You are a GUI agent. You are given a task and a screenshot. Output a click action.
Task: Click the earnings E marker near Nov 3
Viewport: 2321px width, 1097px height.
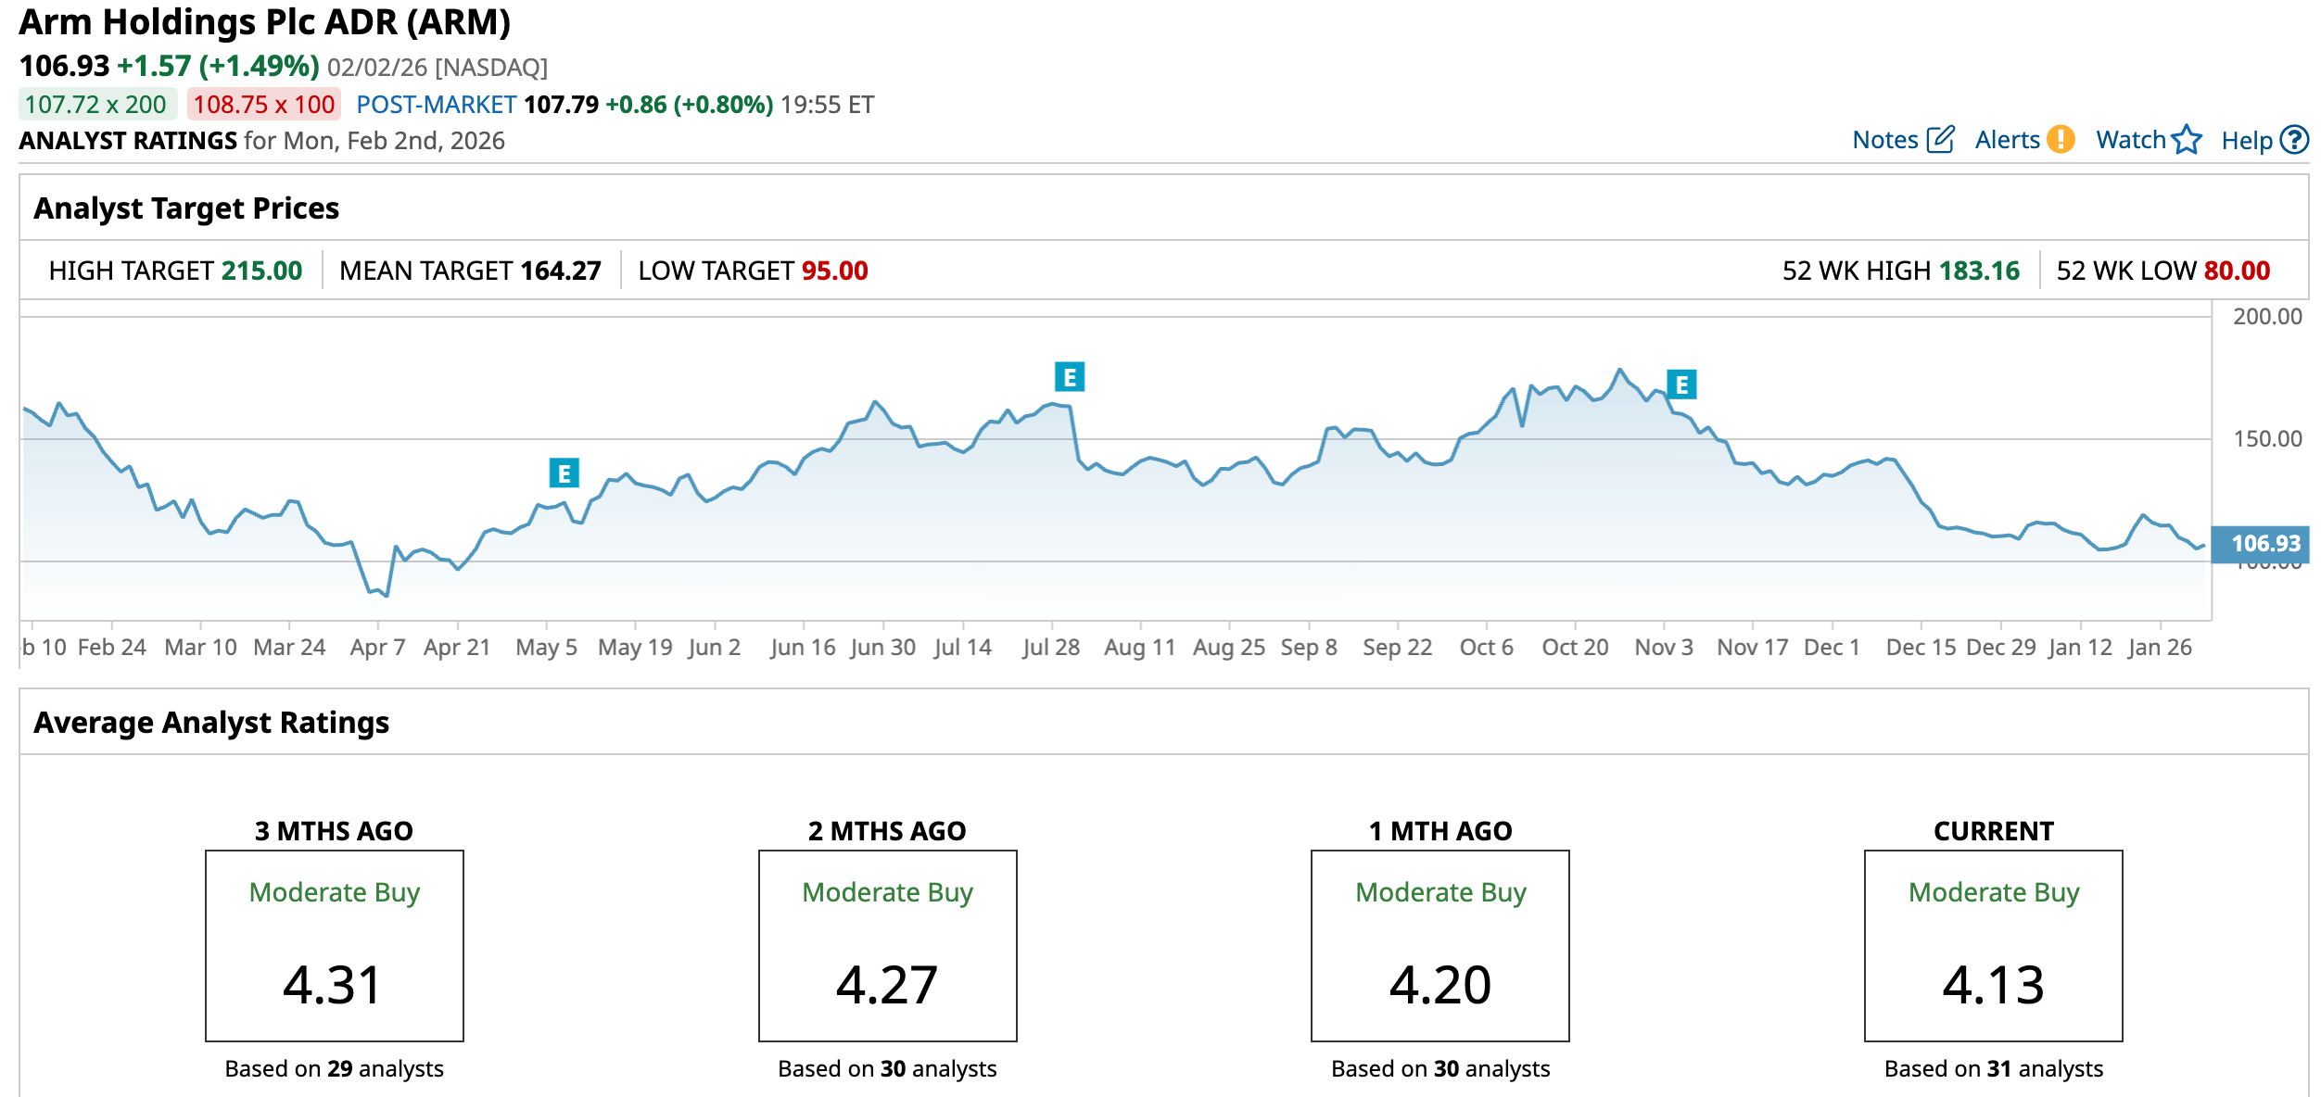pos(1681,385)
